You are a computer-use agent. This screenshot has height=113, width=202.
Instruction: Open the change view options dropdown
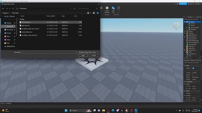[x=90, y=13]
